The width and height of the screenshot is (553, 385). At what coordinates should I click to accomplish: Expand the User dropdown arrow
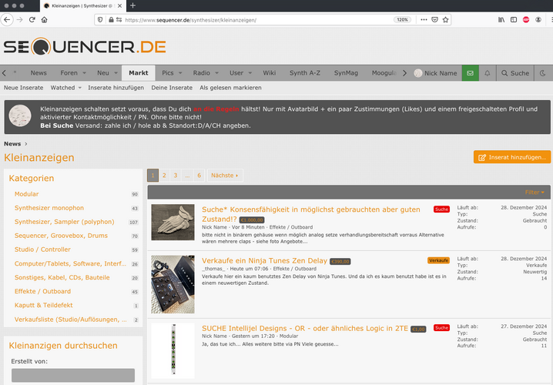tap(250, 73)
